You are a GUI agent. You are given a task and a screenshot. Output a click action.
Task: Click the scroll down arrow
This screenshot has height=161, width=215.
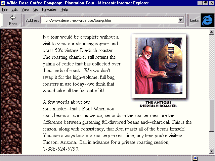click(x=212, y=151)
